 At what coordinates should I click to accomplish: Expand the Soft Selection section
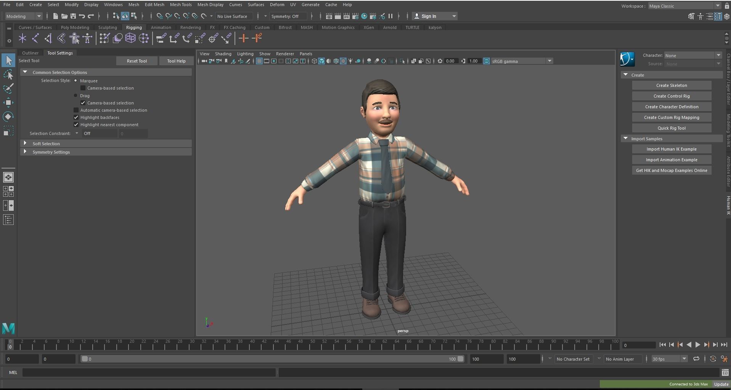106,143
